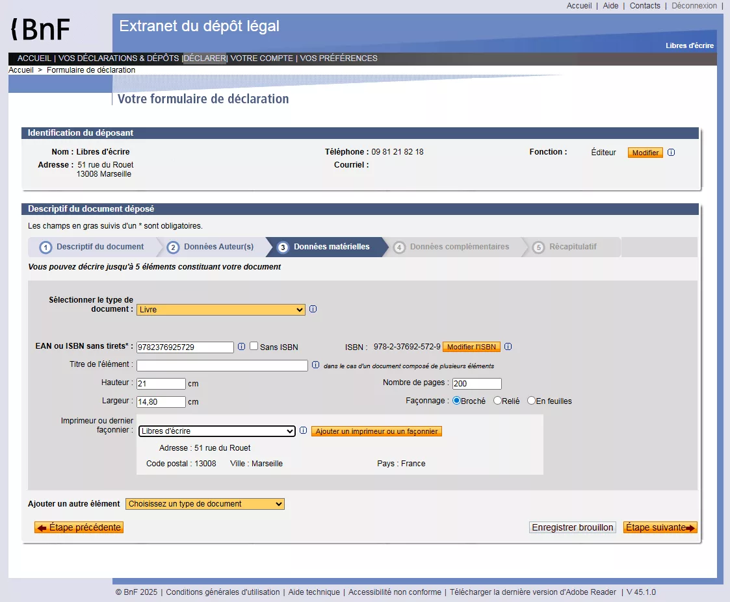
Task: Click info icon after Modifier l'ISBN button
Action: (508, 347)
